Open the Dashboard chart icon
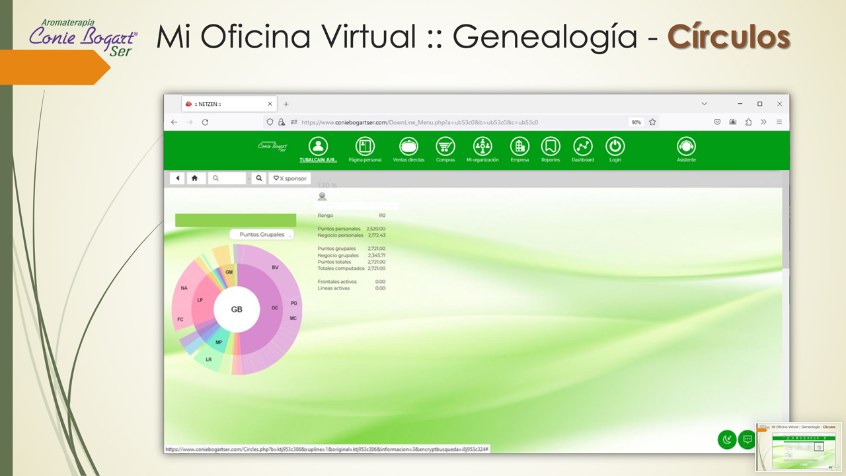Viewport: 846px width, 476px height. coord(583,146)
